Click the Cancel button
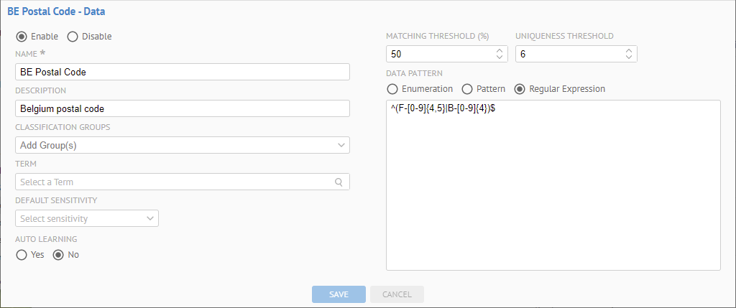Image resolution: width=736 pixels, height=308 pixels. pos(397,294)
